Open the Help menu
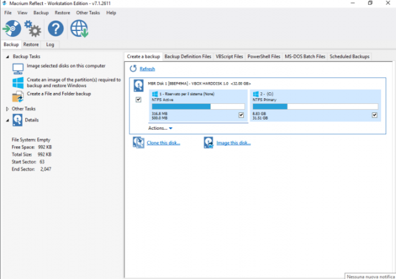This screenshot has width=396, height=279. [x=111, y=13]
